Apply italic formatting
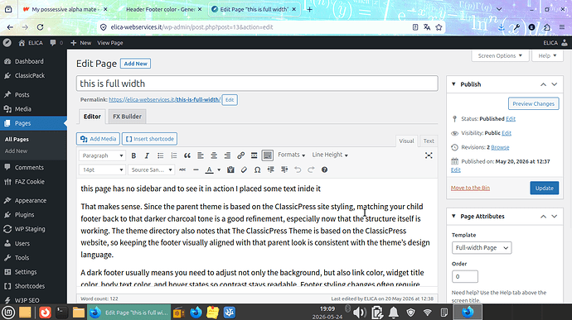Screen dimensions: 572x320 pos(147,155)
